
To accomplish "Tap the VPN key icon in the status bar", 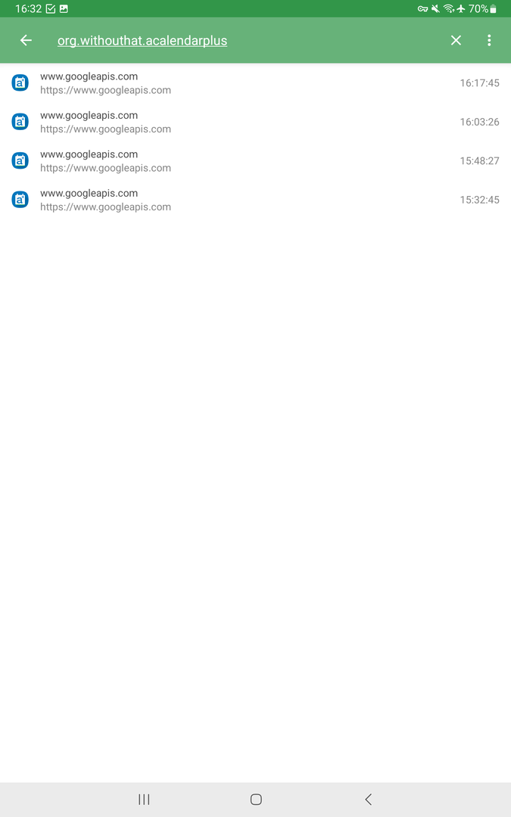I will [x=422, y=9].
